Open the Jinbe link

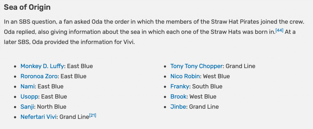[x=178, y=107]
